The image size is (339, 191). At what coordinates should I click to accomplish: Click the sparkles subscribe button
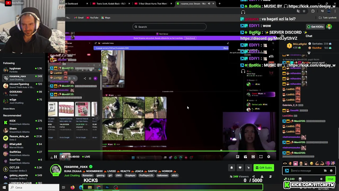[x=248, y=168]
